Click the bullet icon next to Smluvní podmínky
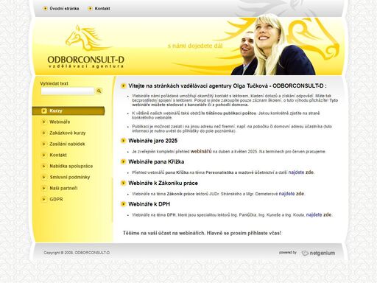The height and width of the screenshot is (283, 377). [x=44, y=177]
